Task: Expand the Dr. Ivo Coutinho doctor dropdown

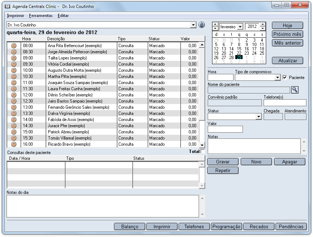Action: click(193, 25)
